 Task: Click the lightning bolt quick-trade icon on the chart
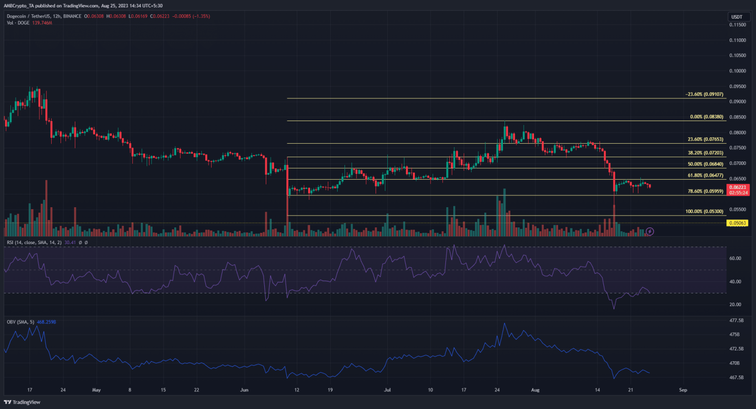[x=650, y=231]
